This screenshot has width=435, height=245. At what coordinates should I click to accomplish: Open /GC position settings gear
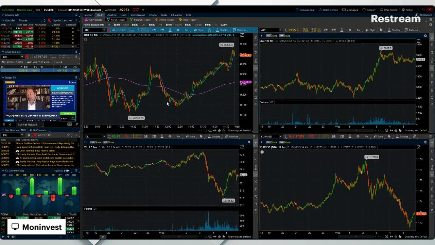(x=425, y=36)
